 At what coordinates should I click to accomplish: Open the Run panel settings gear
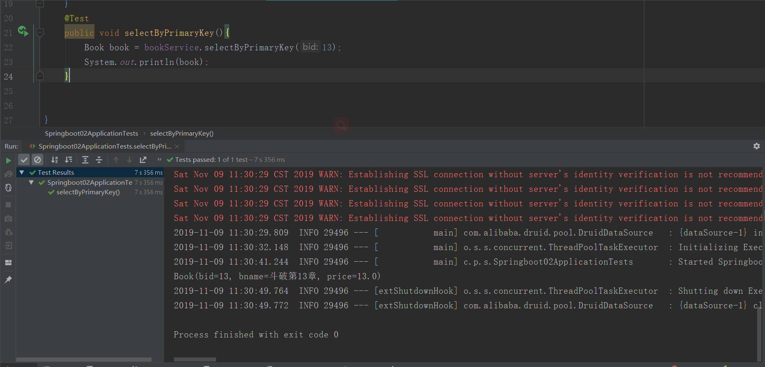[x=757, y=146]
